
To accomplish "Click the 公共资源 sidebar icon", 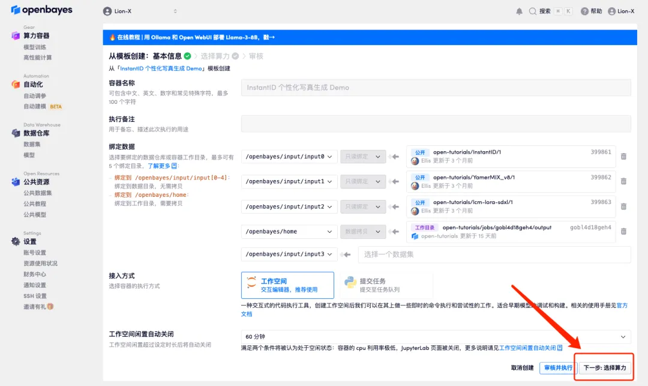I will [x=16, y=182].
